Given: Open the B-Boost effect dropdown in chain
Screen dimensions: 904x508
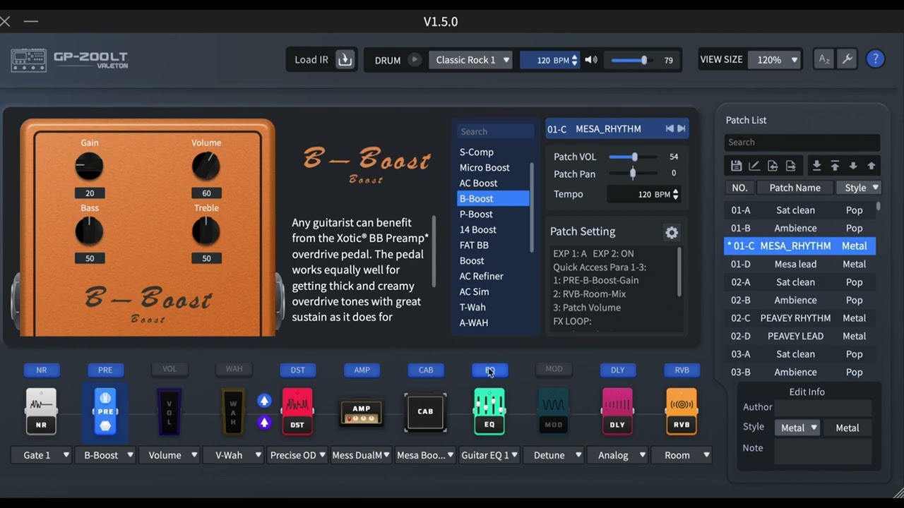Looking at the screenshot, I should pyautogui.click(x=106, y=455).
